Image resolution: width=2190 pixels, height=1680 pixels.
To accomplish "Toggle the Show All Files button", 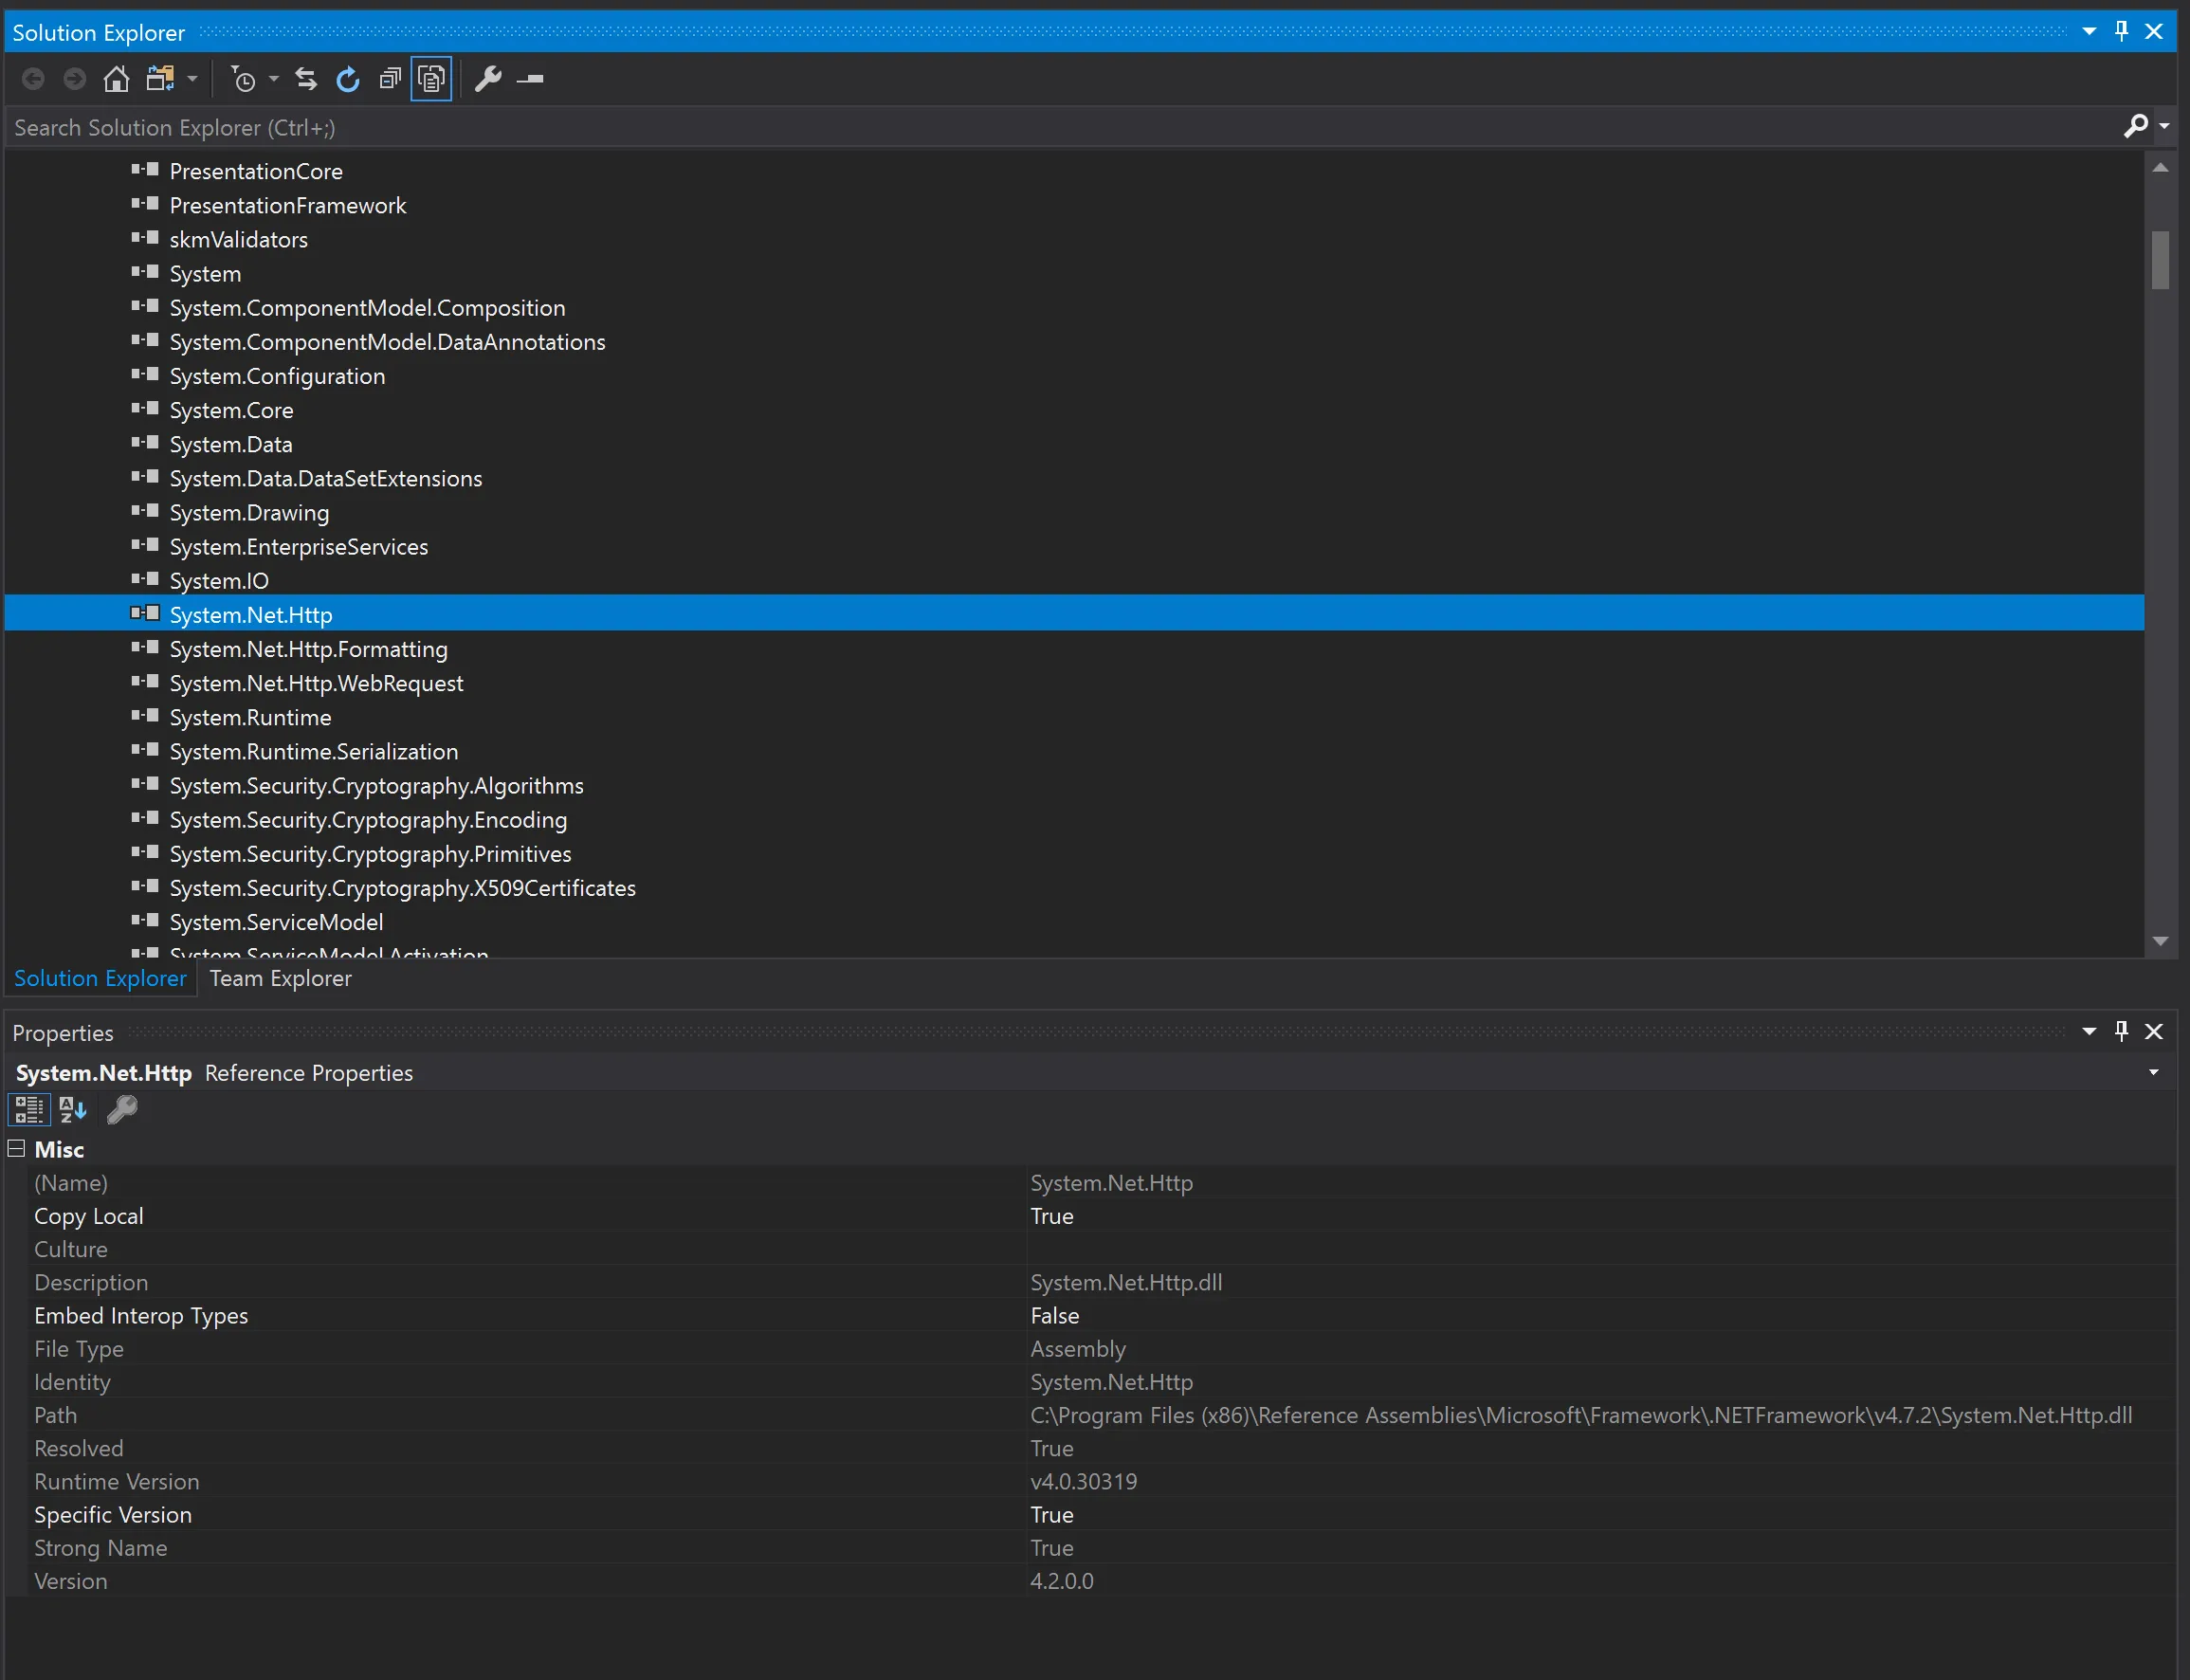I will click(x=432, y=79).
